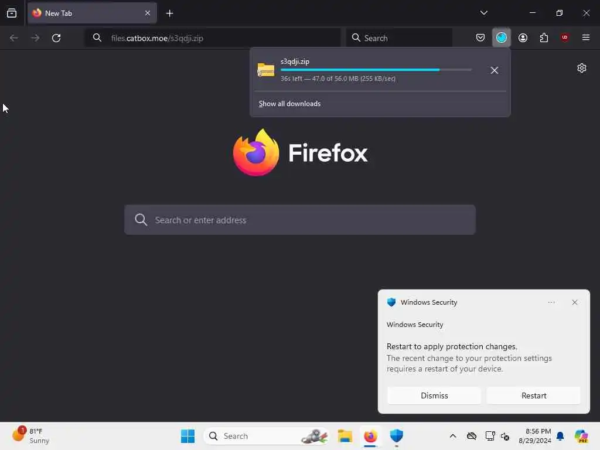600x450 pixels.
Task: Restore down the Firefox window
Action: (559, 13)
